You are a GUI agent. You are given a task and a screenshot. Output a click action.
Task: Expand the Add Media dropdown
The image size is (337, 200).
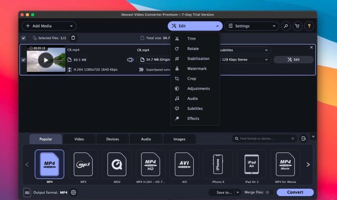click(71, 26)
